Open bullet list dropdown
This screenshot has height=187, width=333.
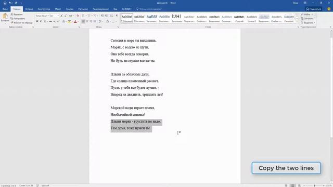tap(86, 16)
